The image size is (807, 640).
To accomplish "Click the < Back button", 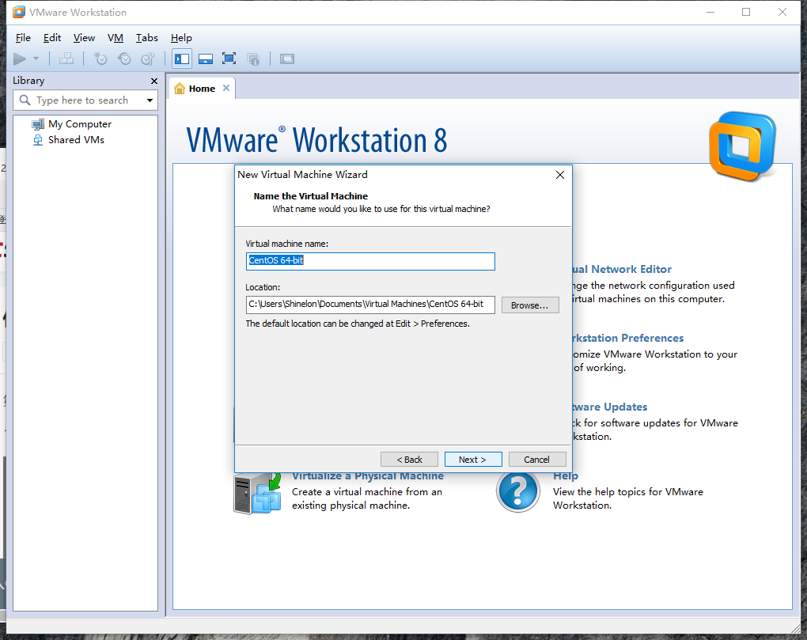I will 409,460.
